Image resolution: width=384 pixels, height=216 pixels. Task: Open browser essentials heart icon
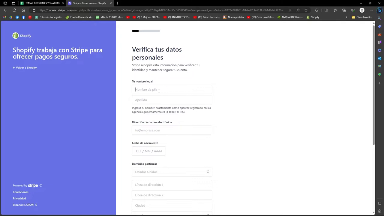353,10
